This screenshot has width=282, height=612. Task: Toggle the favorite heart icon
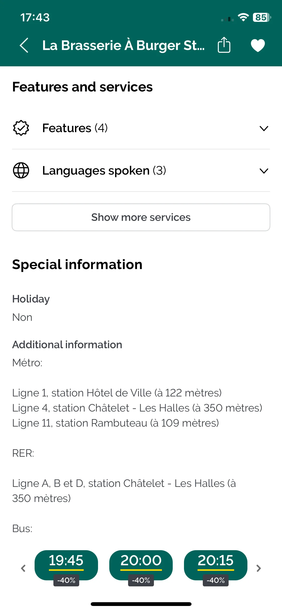258,45
